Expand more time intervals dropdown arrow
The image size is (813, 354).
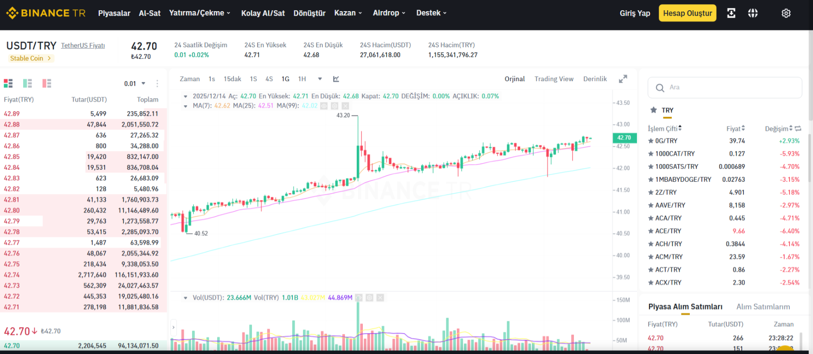pyautogui.click(x=320, y=79)
